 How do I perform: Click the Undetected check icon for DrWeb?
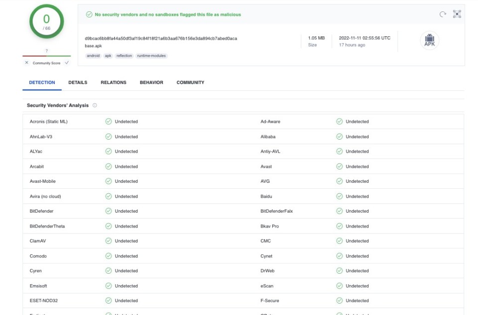(339, 271)
